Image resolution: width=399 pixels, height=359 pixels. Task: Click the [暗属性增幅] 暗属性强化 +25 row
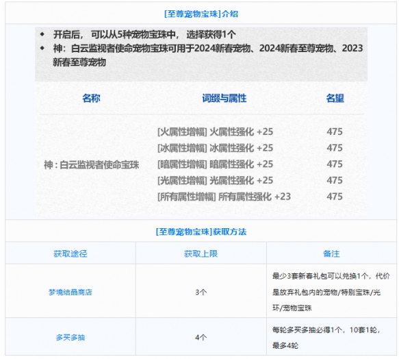[215, 164]
